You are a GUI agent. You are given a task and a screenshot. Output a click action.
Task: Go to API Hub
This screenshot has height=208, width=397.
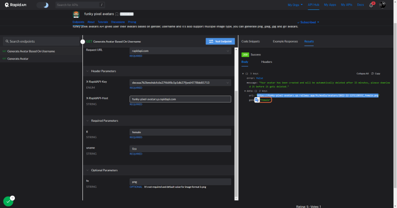(x=313, y=5)
